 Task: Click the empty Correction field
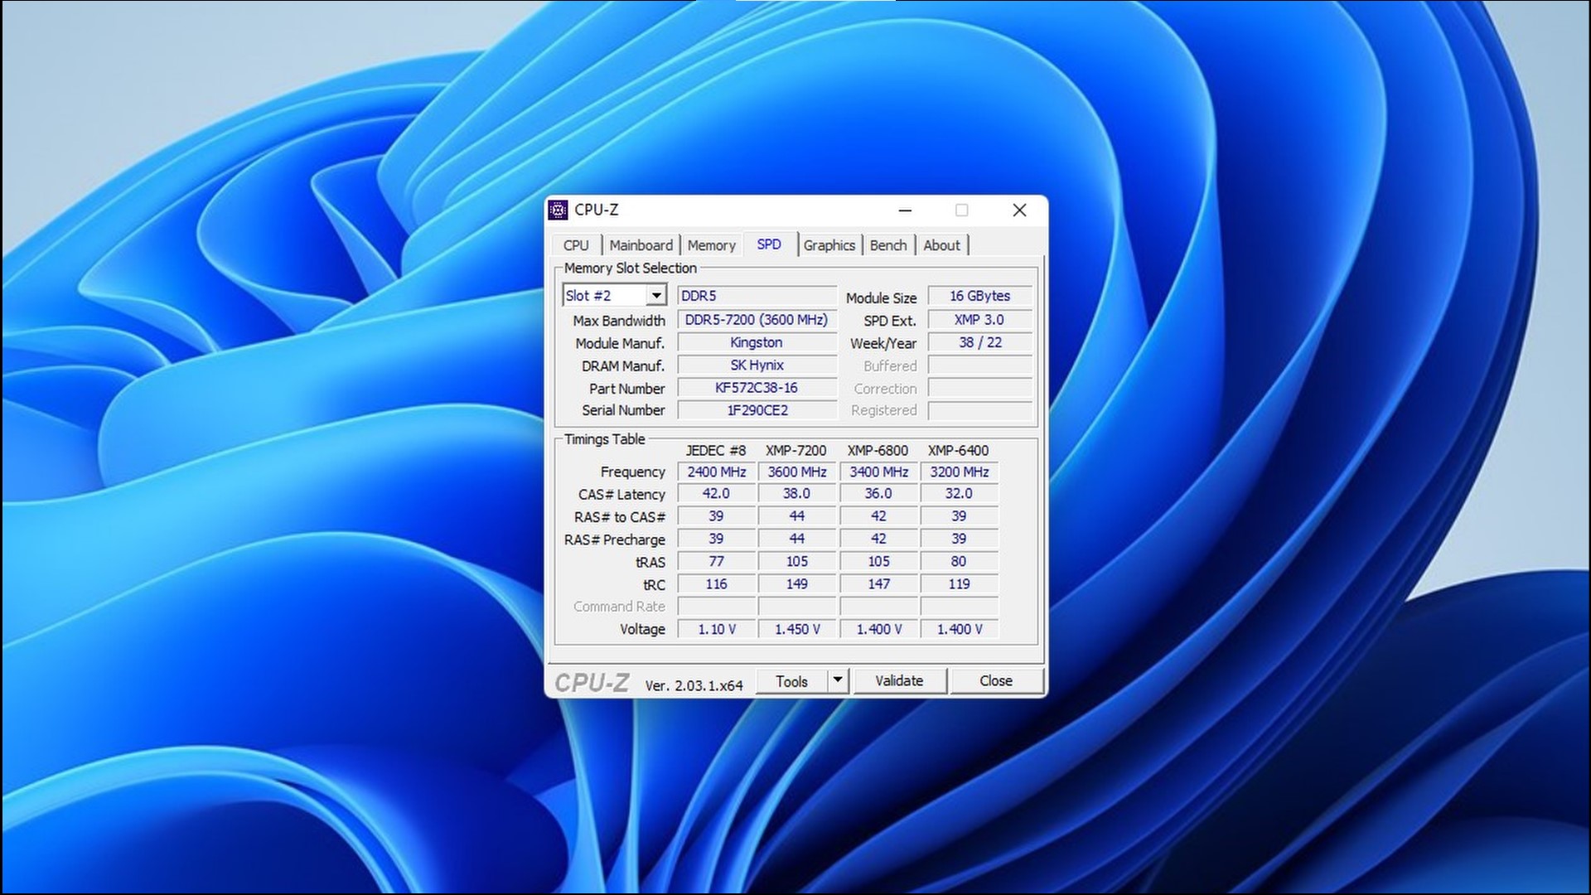[980, 388]
